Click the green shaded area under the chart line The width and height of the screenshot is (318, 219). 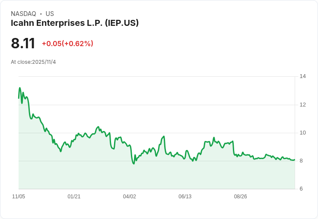156,176
